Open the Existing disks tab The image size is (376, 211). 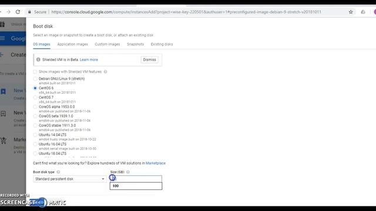coord(162,45)
